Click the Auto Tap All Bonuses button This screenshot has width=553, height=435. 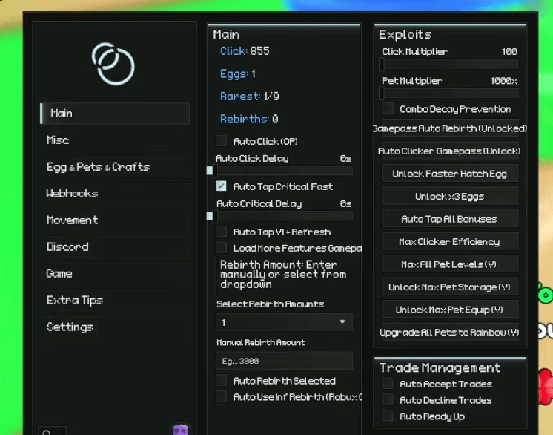(x=450, y=219)
